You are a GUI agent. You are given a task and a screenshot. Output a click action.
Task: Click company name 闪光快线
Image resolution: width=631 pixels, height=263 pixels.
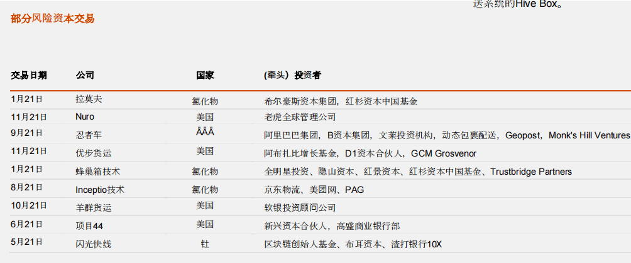point(94,244)
